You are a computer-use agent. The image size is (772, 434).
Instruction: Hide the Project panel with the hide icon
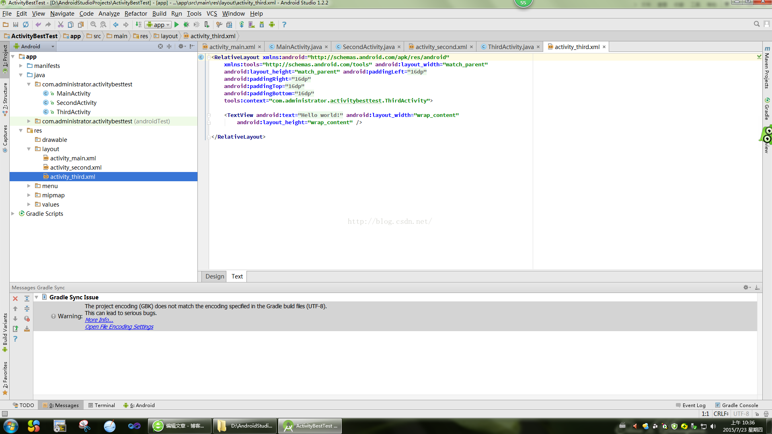coord(192,47)
